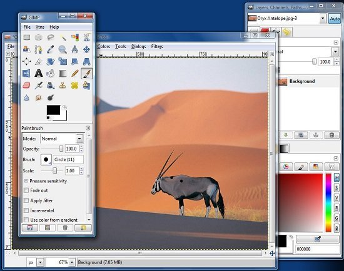This screenshot has width=344, height=271.
Task: Select the Eraser tool
Action: pyautogui.click(x=26, y=85)
